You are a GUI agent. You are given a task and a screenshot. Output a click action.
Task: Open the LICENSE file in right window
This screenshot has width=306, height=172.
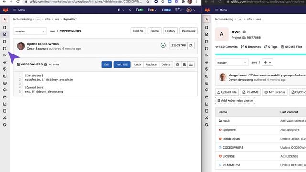point(229,156)
